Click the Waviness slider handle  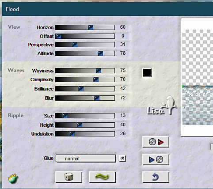click(99, 71)
